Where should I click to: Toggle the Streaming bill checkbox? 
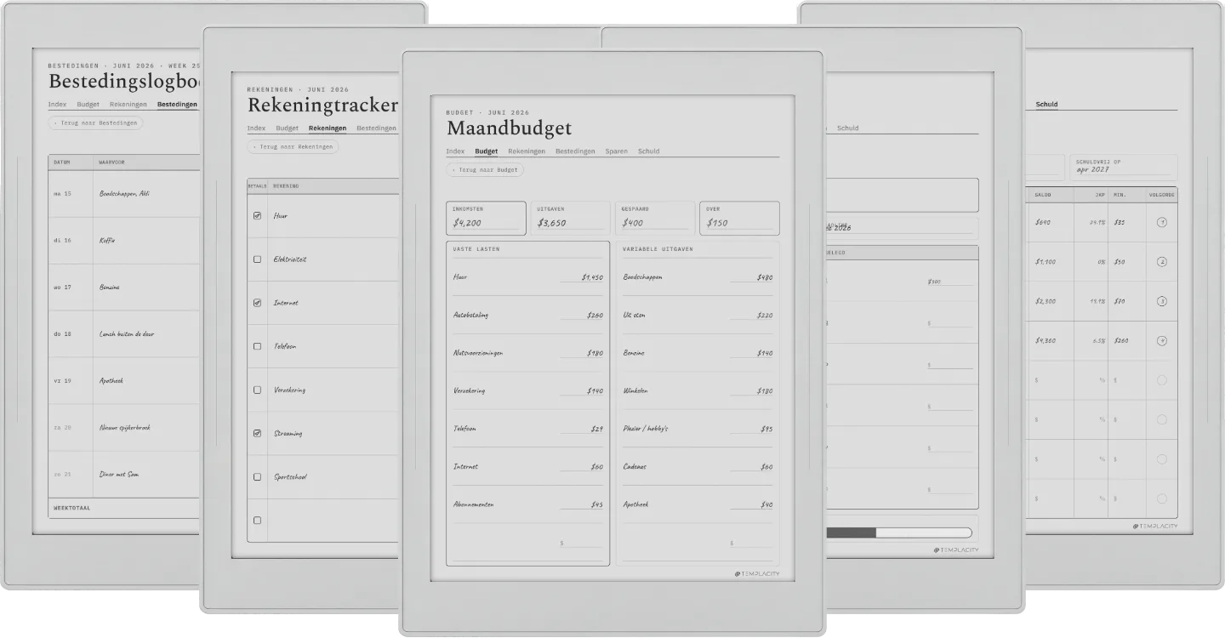click(x=257, y=433)
